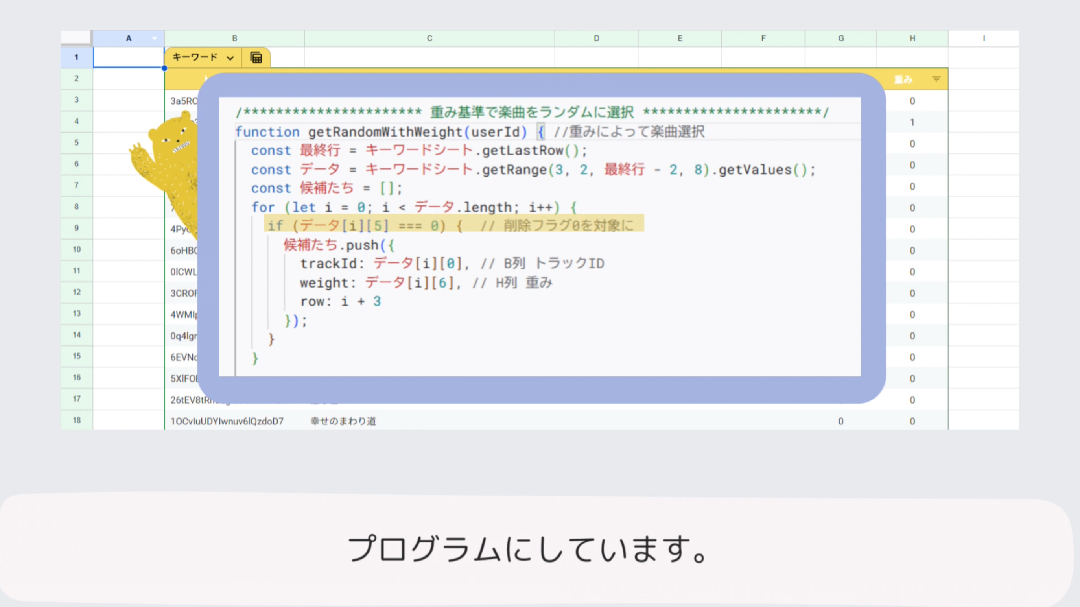Click the 0 in column H row 5
Image resolution: width=1080 pixels, height=607 pixels.
[912, 144]
